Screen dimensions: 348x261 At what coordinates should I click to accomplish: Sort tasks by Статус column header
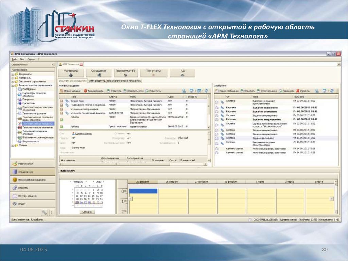pos(119,97)
